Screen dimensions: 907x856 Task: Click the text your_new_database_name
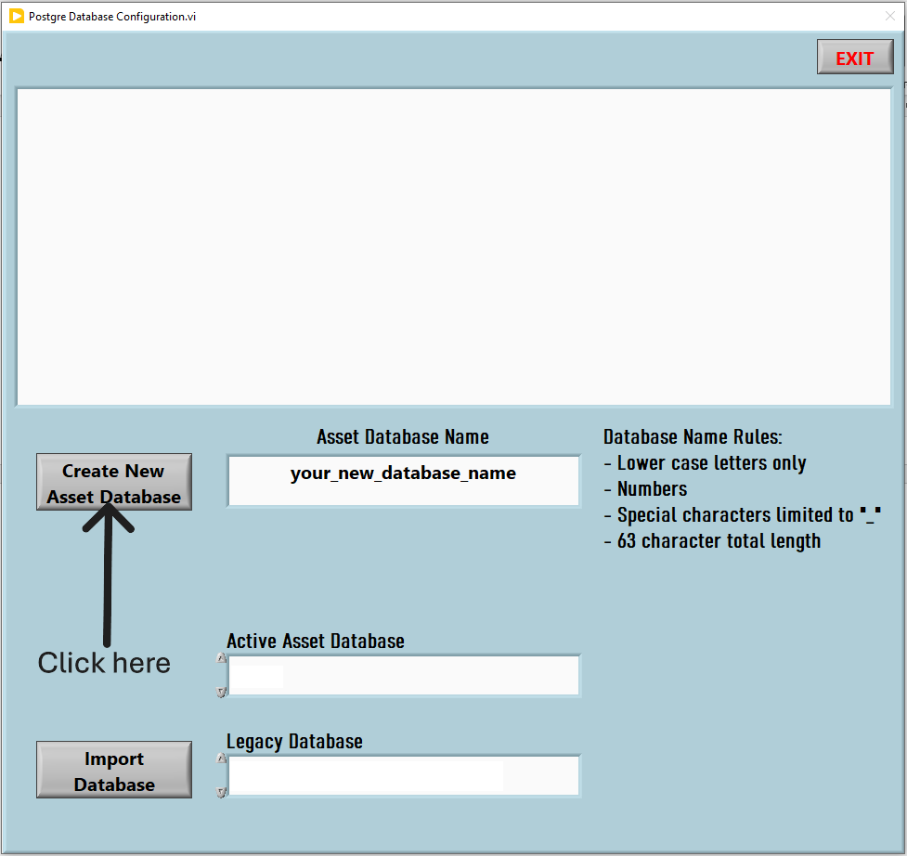[403, 473]
